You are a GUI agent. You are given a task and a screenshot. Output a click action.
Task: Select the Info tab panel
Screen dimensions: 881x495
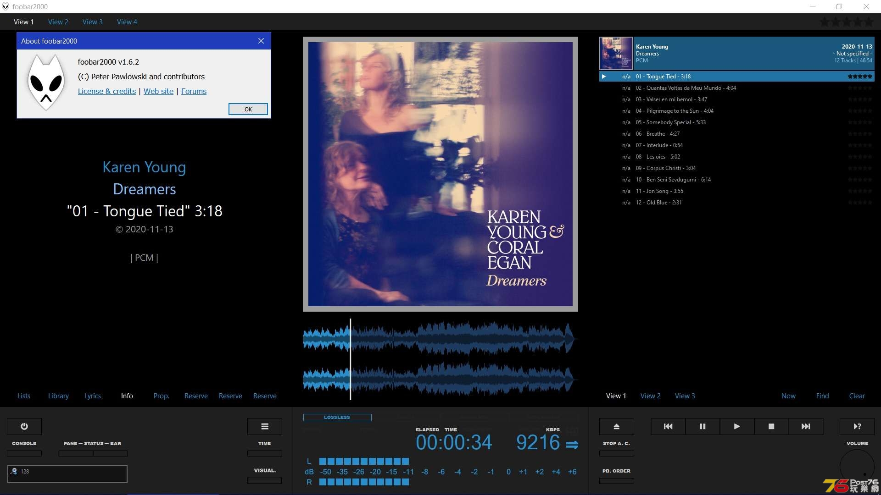tap(127, 395)
